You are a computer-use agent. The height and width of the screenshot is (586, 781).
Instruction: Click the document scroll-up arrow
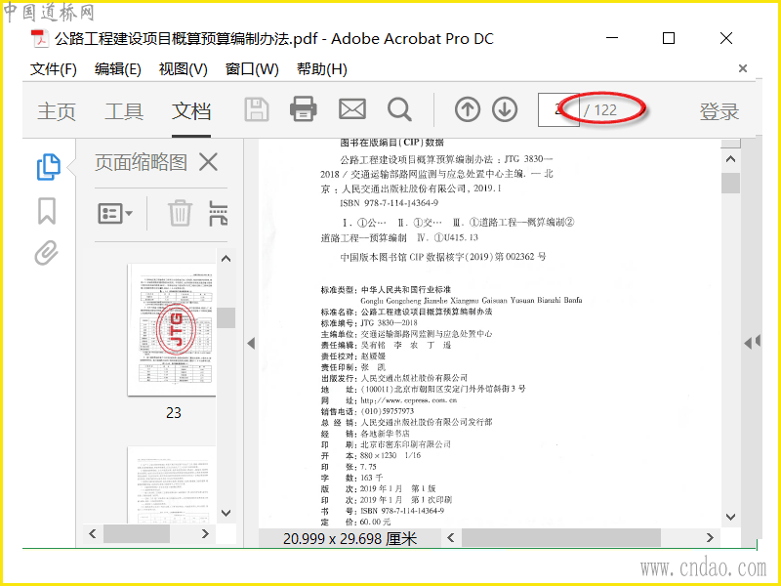[730, 159]
